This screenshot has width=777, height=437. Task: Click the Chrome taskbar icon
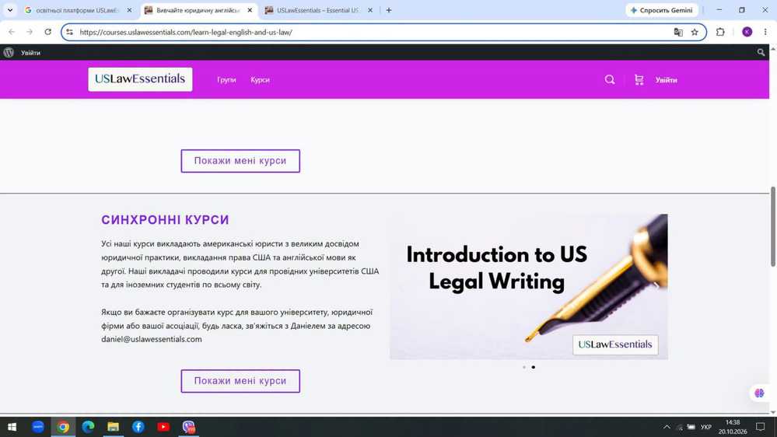(x=63, y=427)
